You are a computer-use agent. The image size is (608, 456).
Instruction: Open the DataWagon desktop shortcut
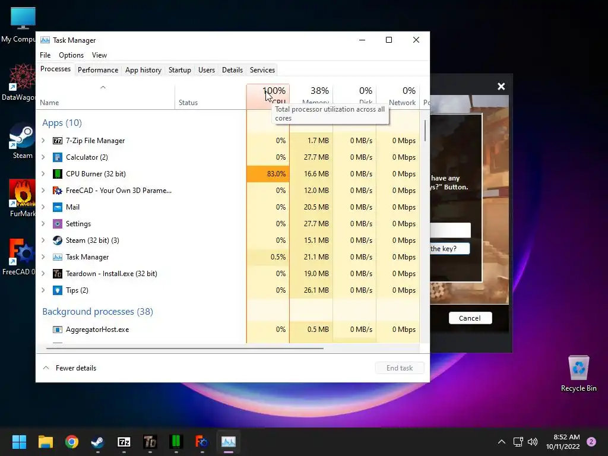[x=18, y=82]
